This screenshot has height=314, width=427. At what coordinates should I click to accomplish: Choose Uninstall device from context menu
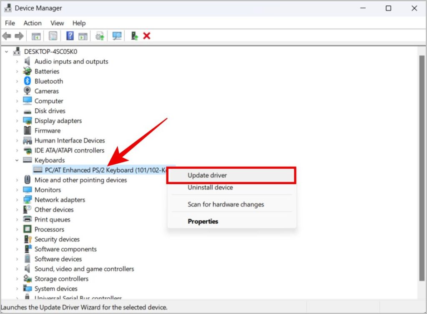[x=231, y=187]
